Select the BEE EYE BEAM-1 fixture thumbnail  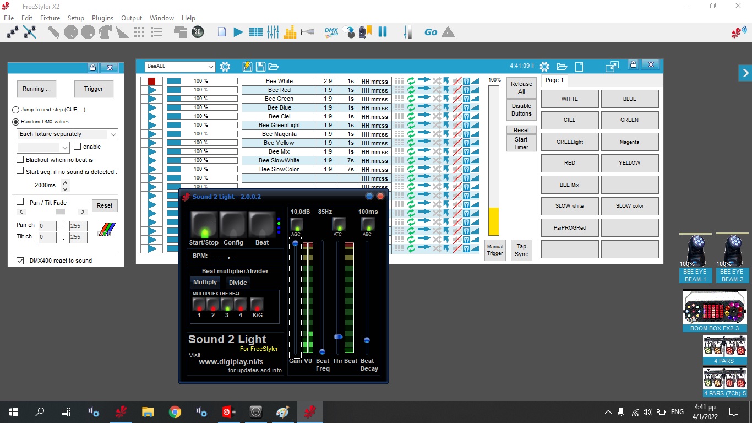click(695, 259)
